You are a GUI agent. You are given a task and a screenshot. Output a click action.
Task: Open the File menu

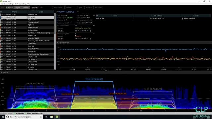pyautogui.click(x=2, y=4)
